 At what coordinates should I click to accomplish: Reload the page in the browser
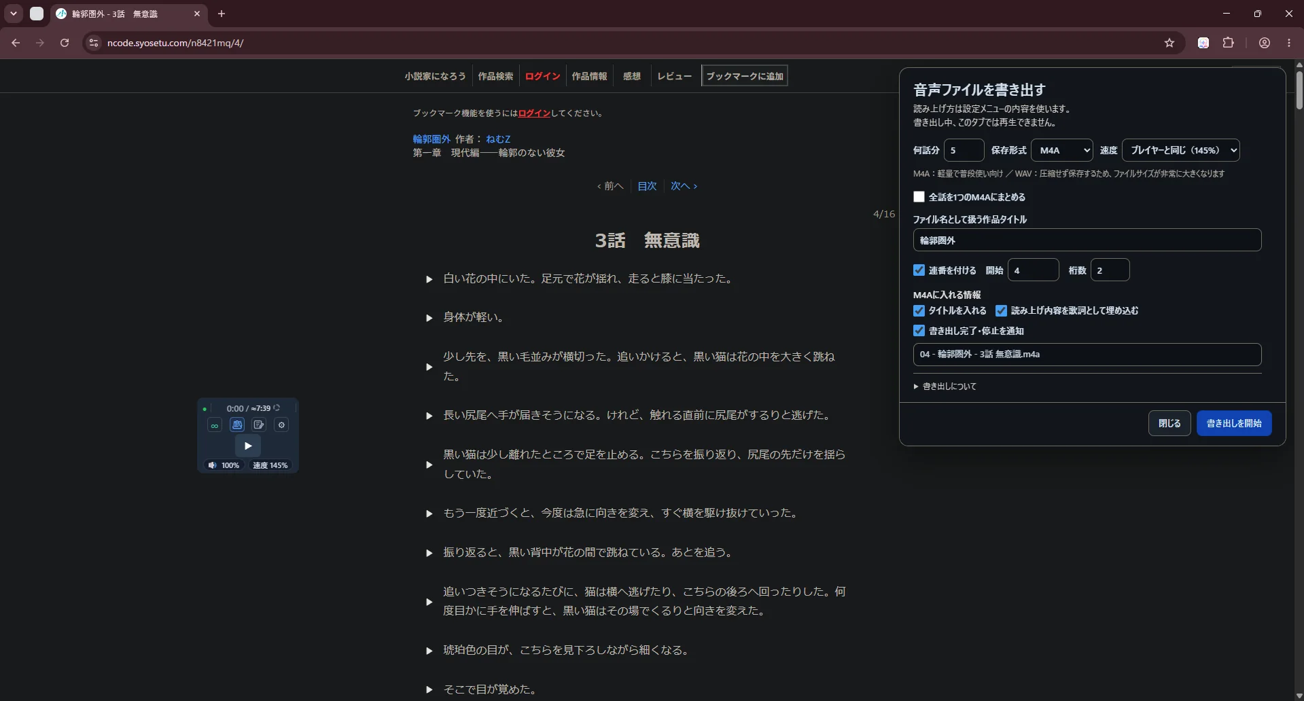(x=65, y=43)
